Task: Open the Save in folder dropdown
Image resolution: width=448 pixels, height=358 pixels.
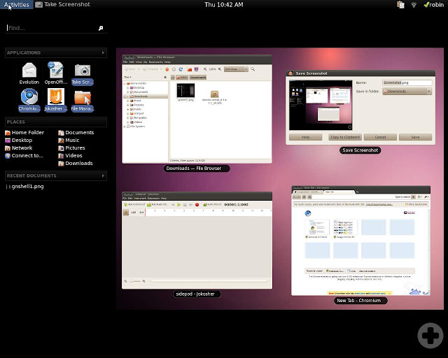Action: coord(407,92)
